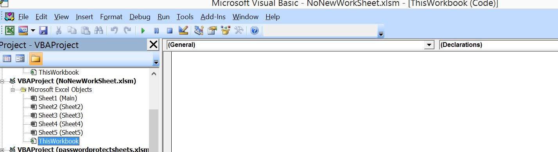Image resolution: width=558 pixels, height=152 pixels.
Task: Open the Edit menu
Action: (x=41, y=17)
